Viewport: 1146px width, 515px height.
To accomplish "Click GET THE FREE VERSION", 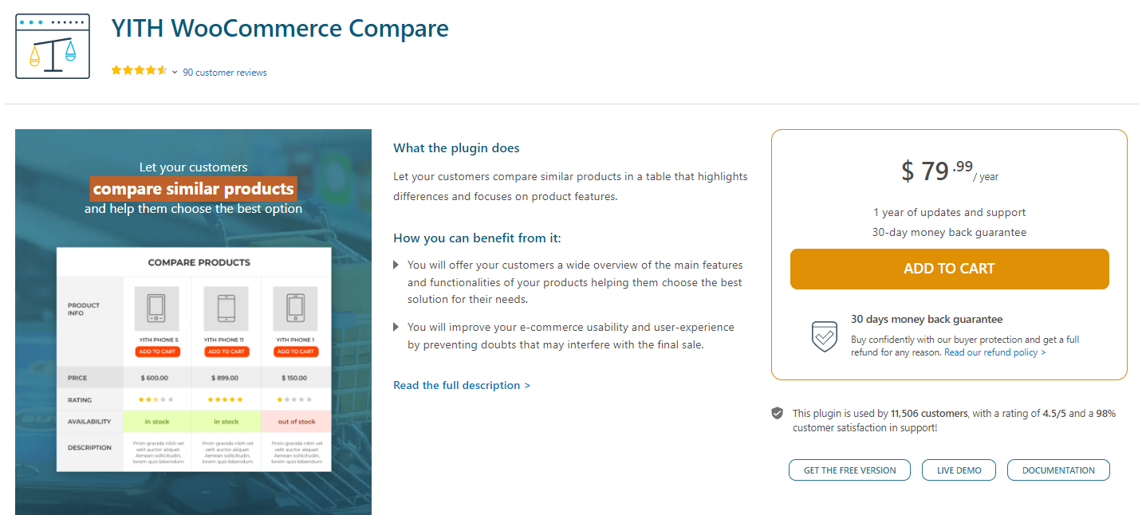I will tap(849, 470).
